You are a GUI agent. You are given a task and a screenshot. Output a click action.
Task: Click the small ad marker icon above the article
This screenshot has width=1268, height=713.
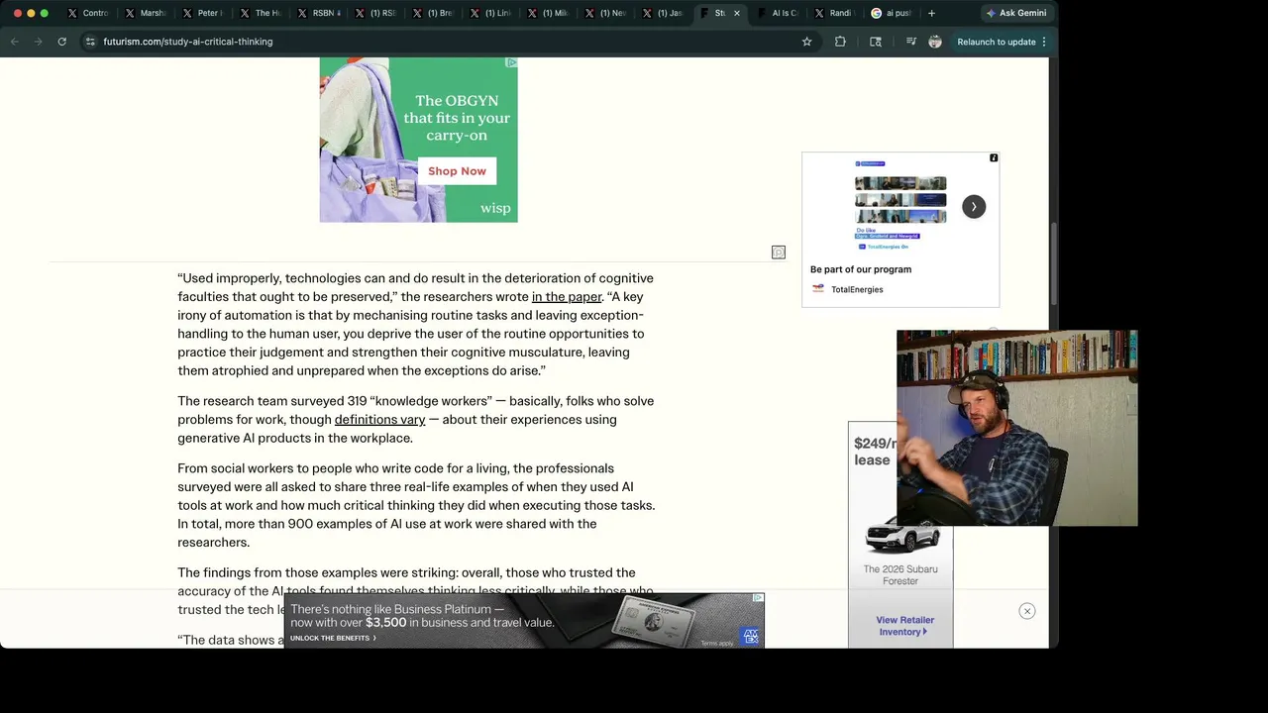pos(779,253)
